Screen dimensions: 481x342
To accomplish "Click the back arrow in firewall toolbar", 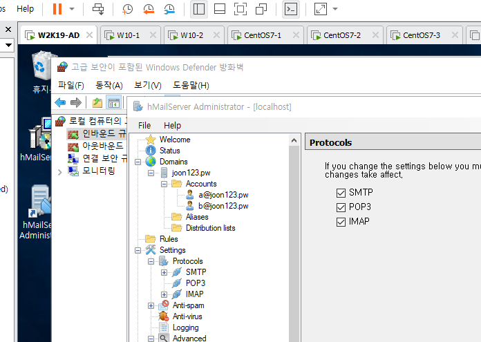I will coord(60,102).
